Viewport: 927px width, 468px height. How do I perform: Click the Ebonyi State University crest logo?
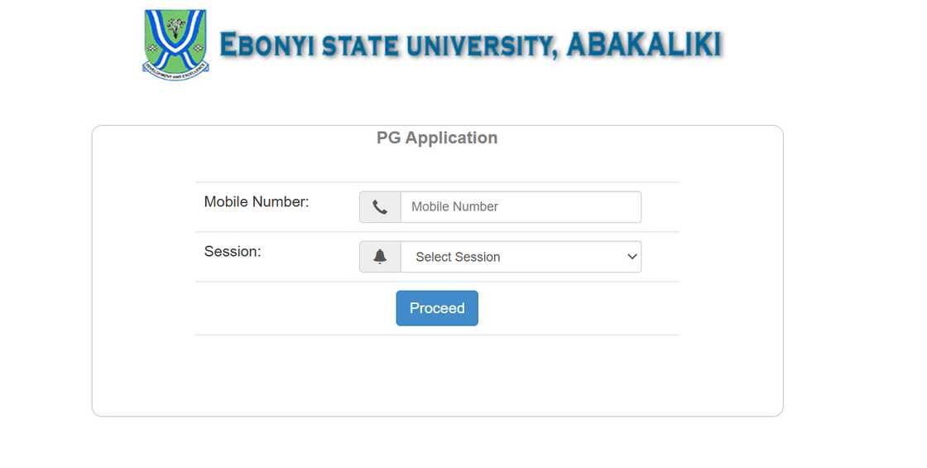pyautogui.click(x=175, y=44)
